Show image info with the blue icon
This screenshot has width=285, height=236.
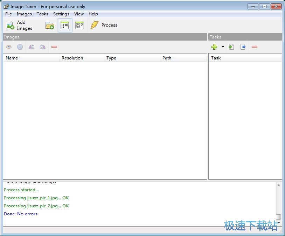(20, 47)
